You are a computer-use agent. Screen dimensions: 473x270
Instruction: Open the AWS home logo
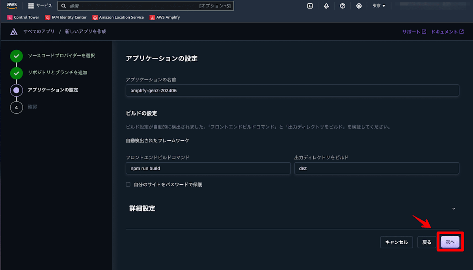pyautogui.click(x=12, y=6)
